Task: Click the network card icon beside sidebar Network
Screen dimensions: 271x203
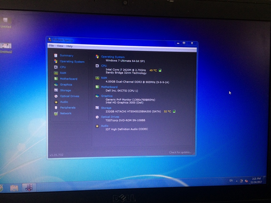Action: point(56,114)
